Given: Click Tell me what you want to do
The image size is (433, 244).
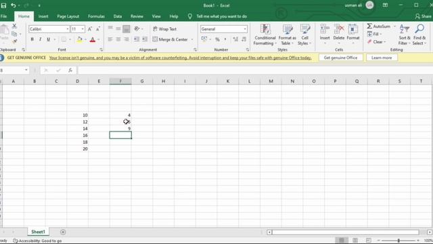Looking at the screenshot, I should coord(221,16).
